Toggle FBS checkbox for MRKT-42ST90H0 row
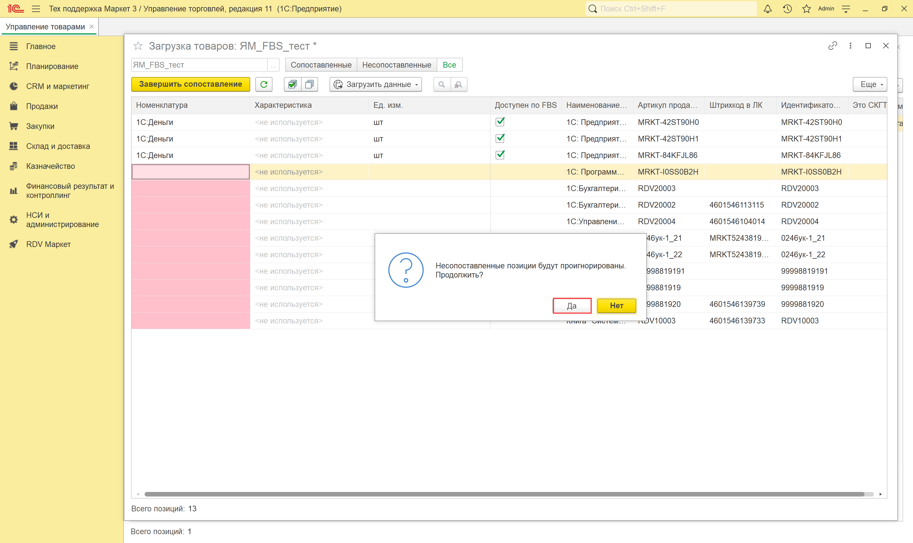The width and height of the screenshot is (913, 543). (x=500, y=122)
